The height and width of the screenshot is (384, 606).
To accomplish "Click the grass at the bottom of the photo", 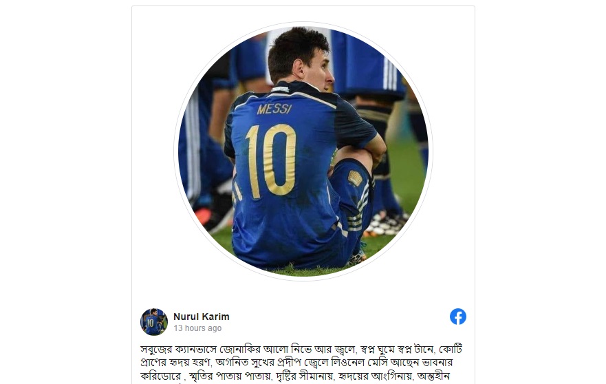I will click(x=301, y=270).
